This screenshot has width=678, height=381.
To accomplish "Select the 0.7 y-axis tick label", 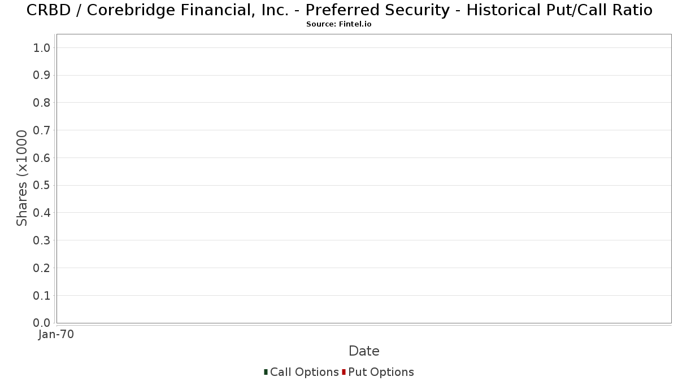I will coord(42,130).
